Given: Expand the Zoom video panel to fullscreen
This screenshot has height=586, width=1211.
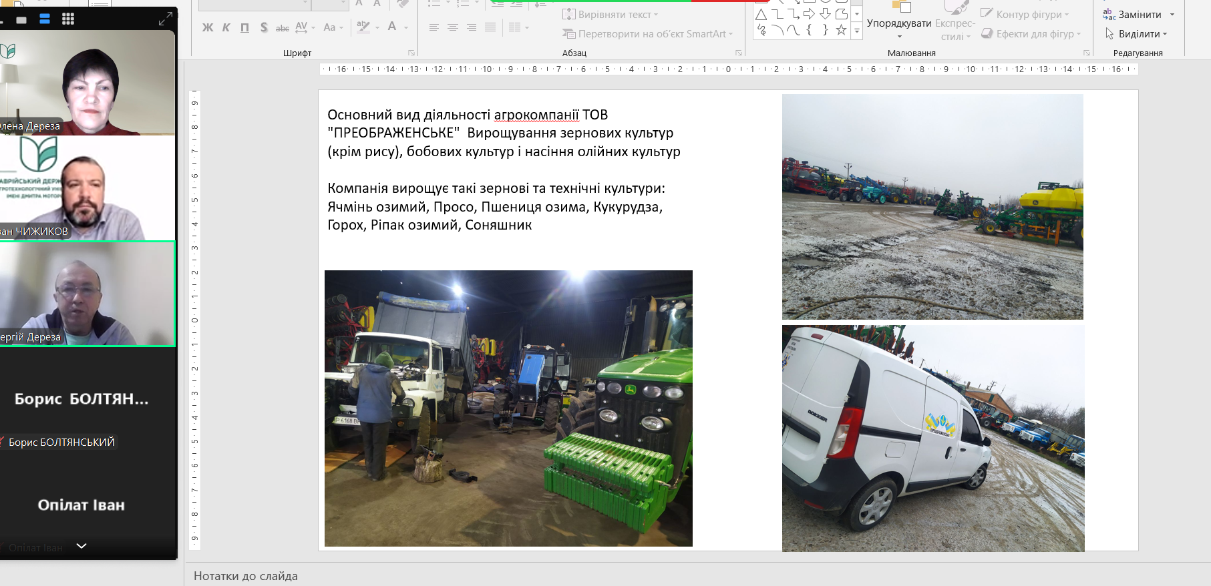Looking at the screenshot, I should click(165, 19).
